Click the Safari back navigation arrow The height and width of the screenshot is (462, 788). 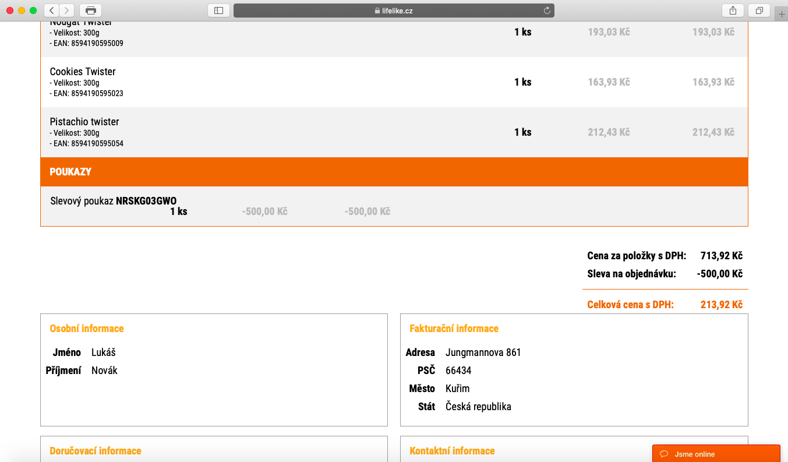click(x=52, y=10)
